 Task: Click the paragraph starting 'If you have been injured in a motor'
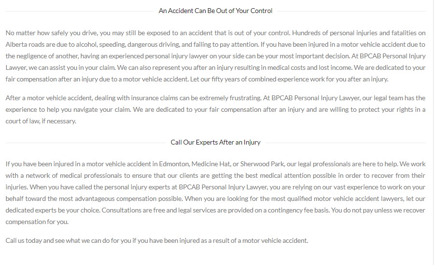(x=215, y=193)
